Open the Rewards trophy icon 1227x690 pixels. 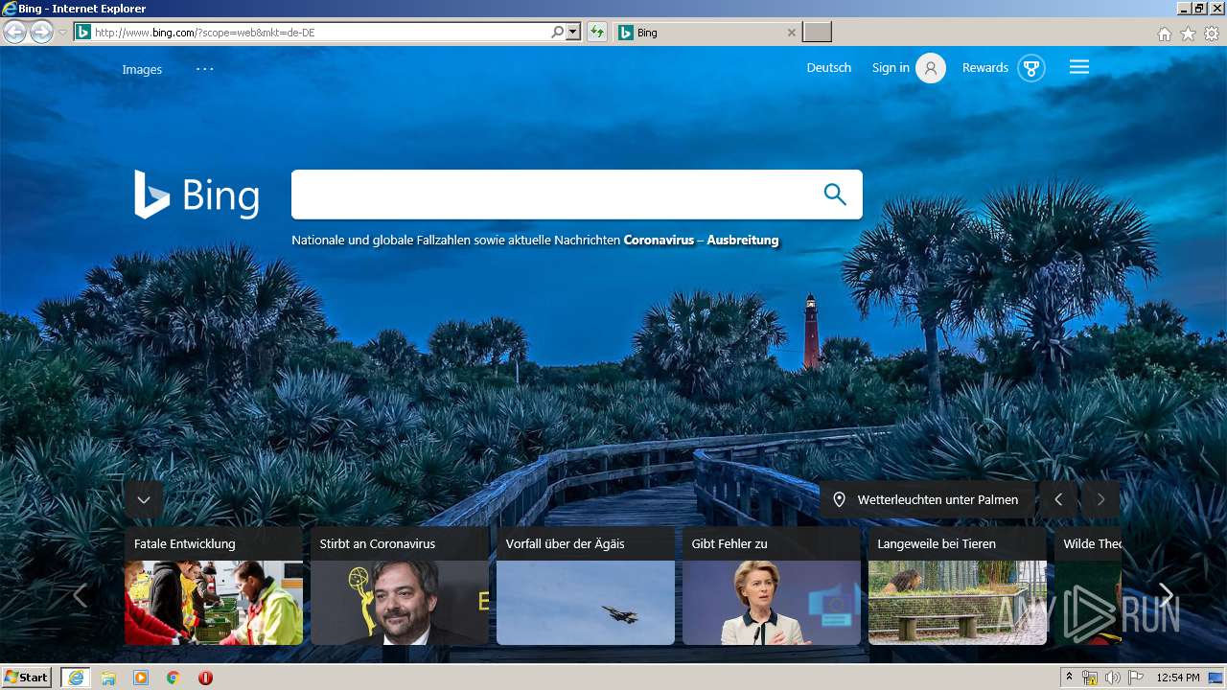tap(1031, 68)
